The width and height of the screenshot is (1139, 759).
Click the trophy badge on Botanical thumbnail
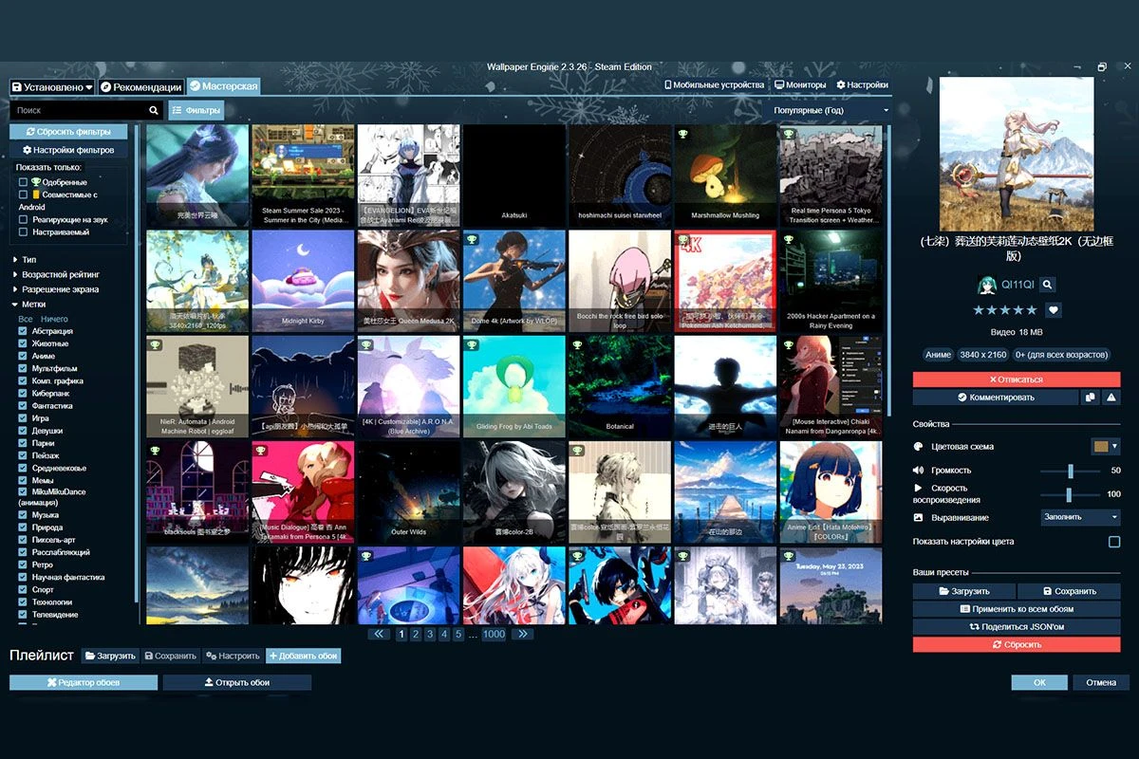point(577,345)
